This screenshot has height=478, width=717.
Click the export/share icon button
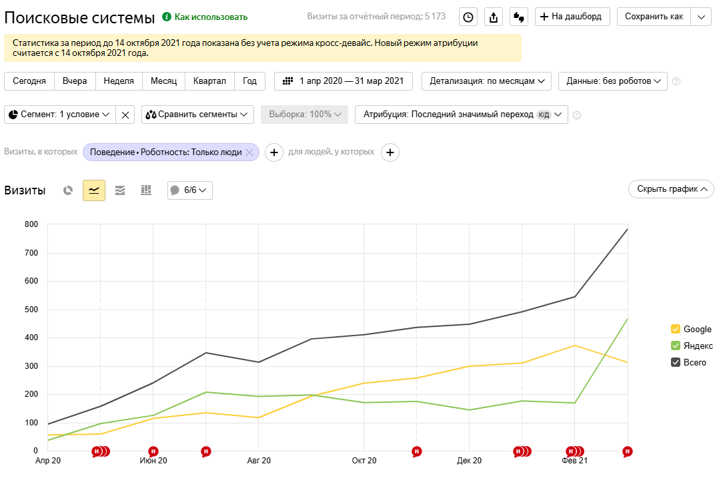(x=494, y=17)
